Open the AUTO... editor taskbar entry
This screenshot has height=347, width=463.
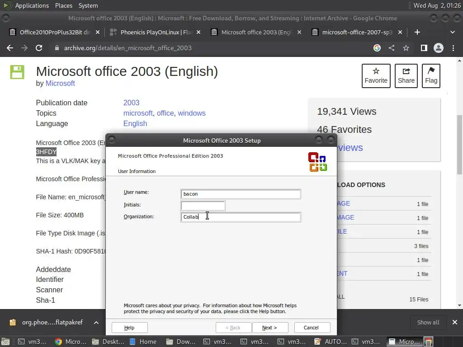(331, 342)
